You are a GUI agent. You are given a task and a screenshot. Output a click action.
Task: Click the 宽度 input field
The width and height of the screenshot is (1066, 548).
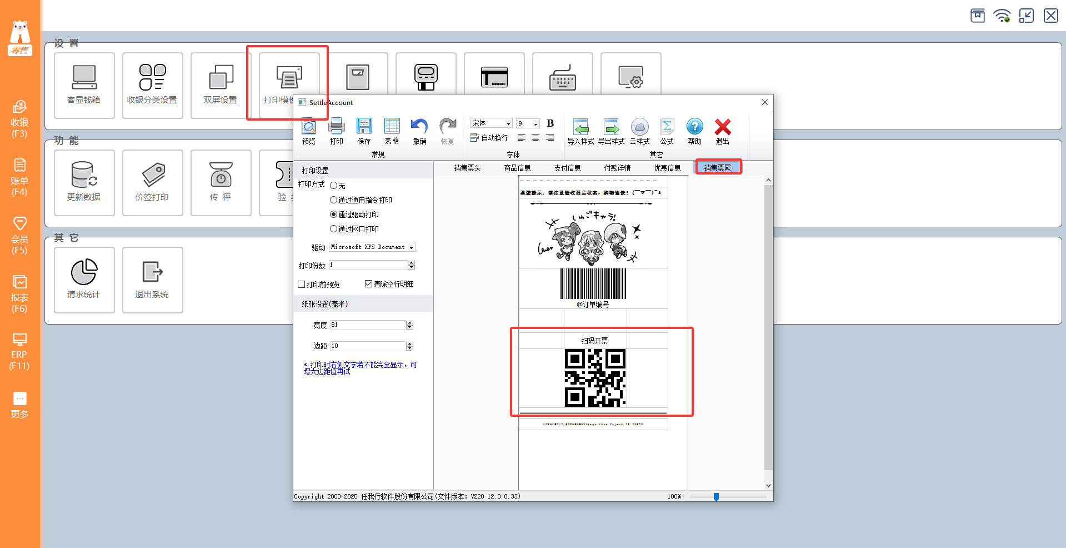[x=368, y=325]
